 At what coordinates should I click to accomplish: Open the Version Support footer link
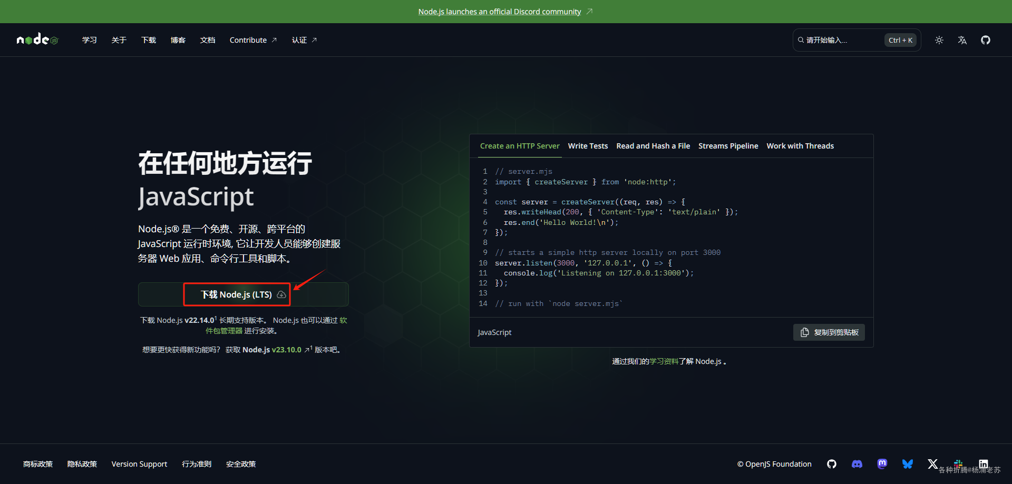click(x=139, y=464)
